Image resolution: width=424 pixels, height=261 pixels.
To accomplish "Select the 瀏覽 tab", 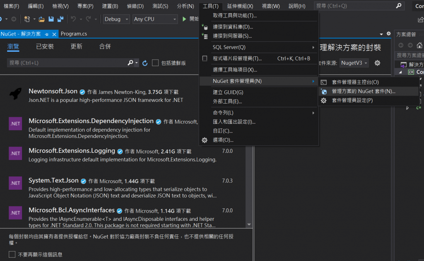I will coord(13,46).
